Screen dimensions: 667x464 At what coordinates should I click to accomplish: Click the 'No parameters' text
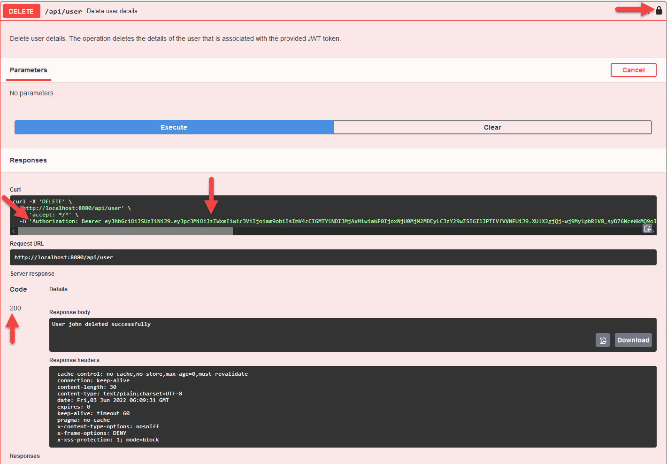tap(31, 93)
